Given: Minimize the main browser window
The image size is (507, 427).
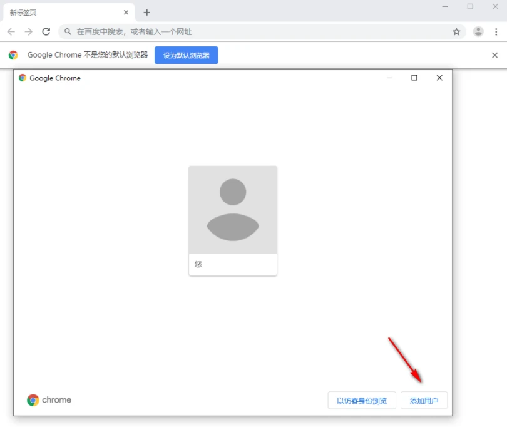Looking at the screenshot, I should [x=445, y=6].
